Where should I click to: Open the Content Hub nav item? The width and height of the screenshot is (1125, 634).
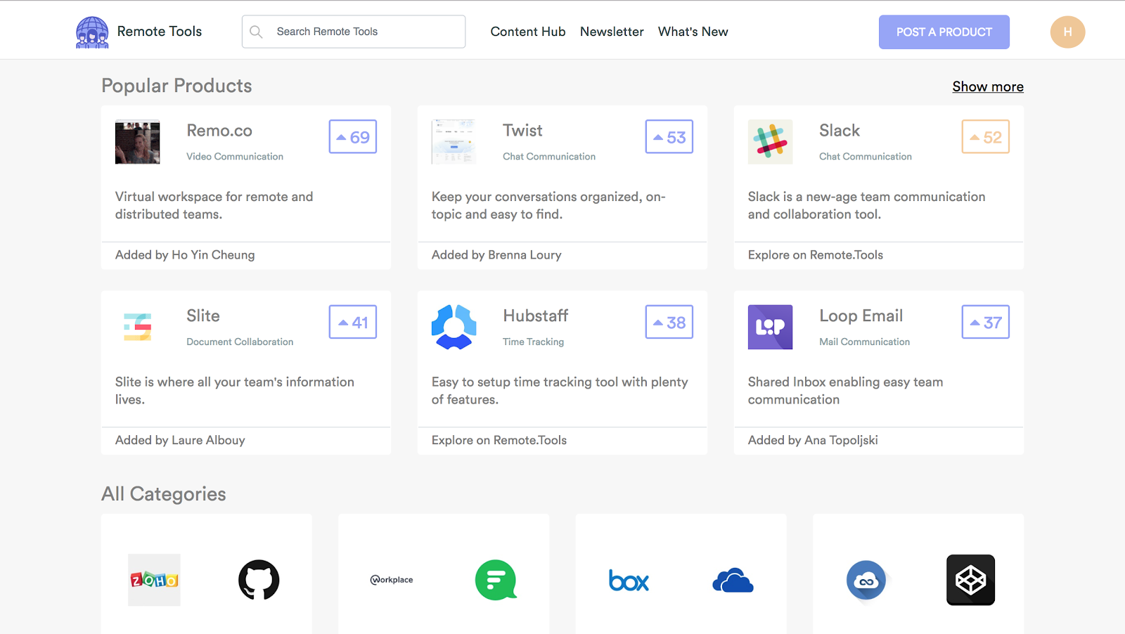click(x=527, y=32)
